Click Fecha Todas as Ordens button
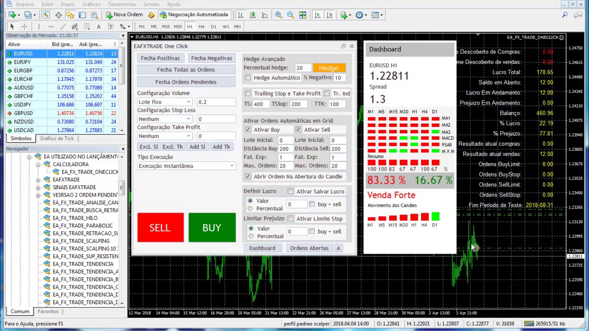 pos(186,70)
